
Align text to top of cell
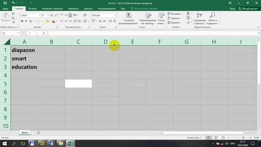[62, 15]
